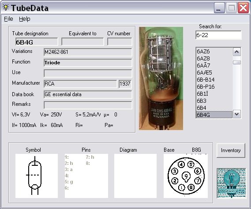Click the list scroll down arrow
Screen dimensions: 251x209
[236, 114]
